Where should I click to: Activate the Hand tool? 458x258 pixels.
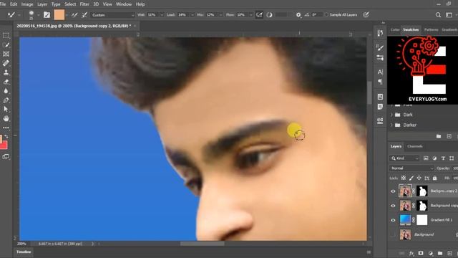point(6,118)
